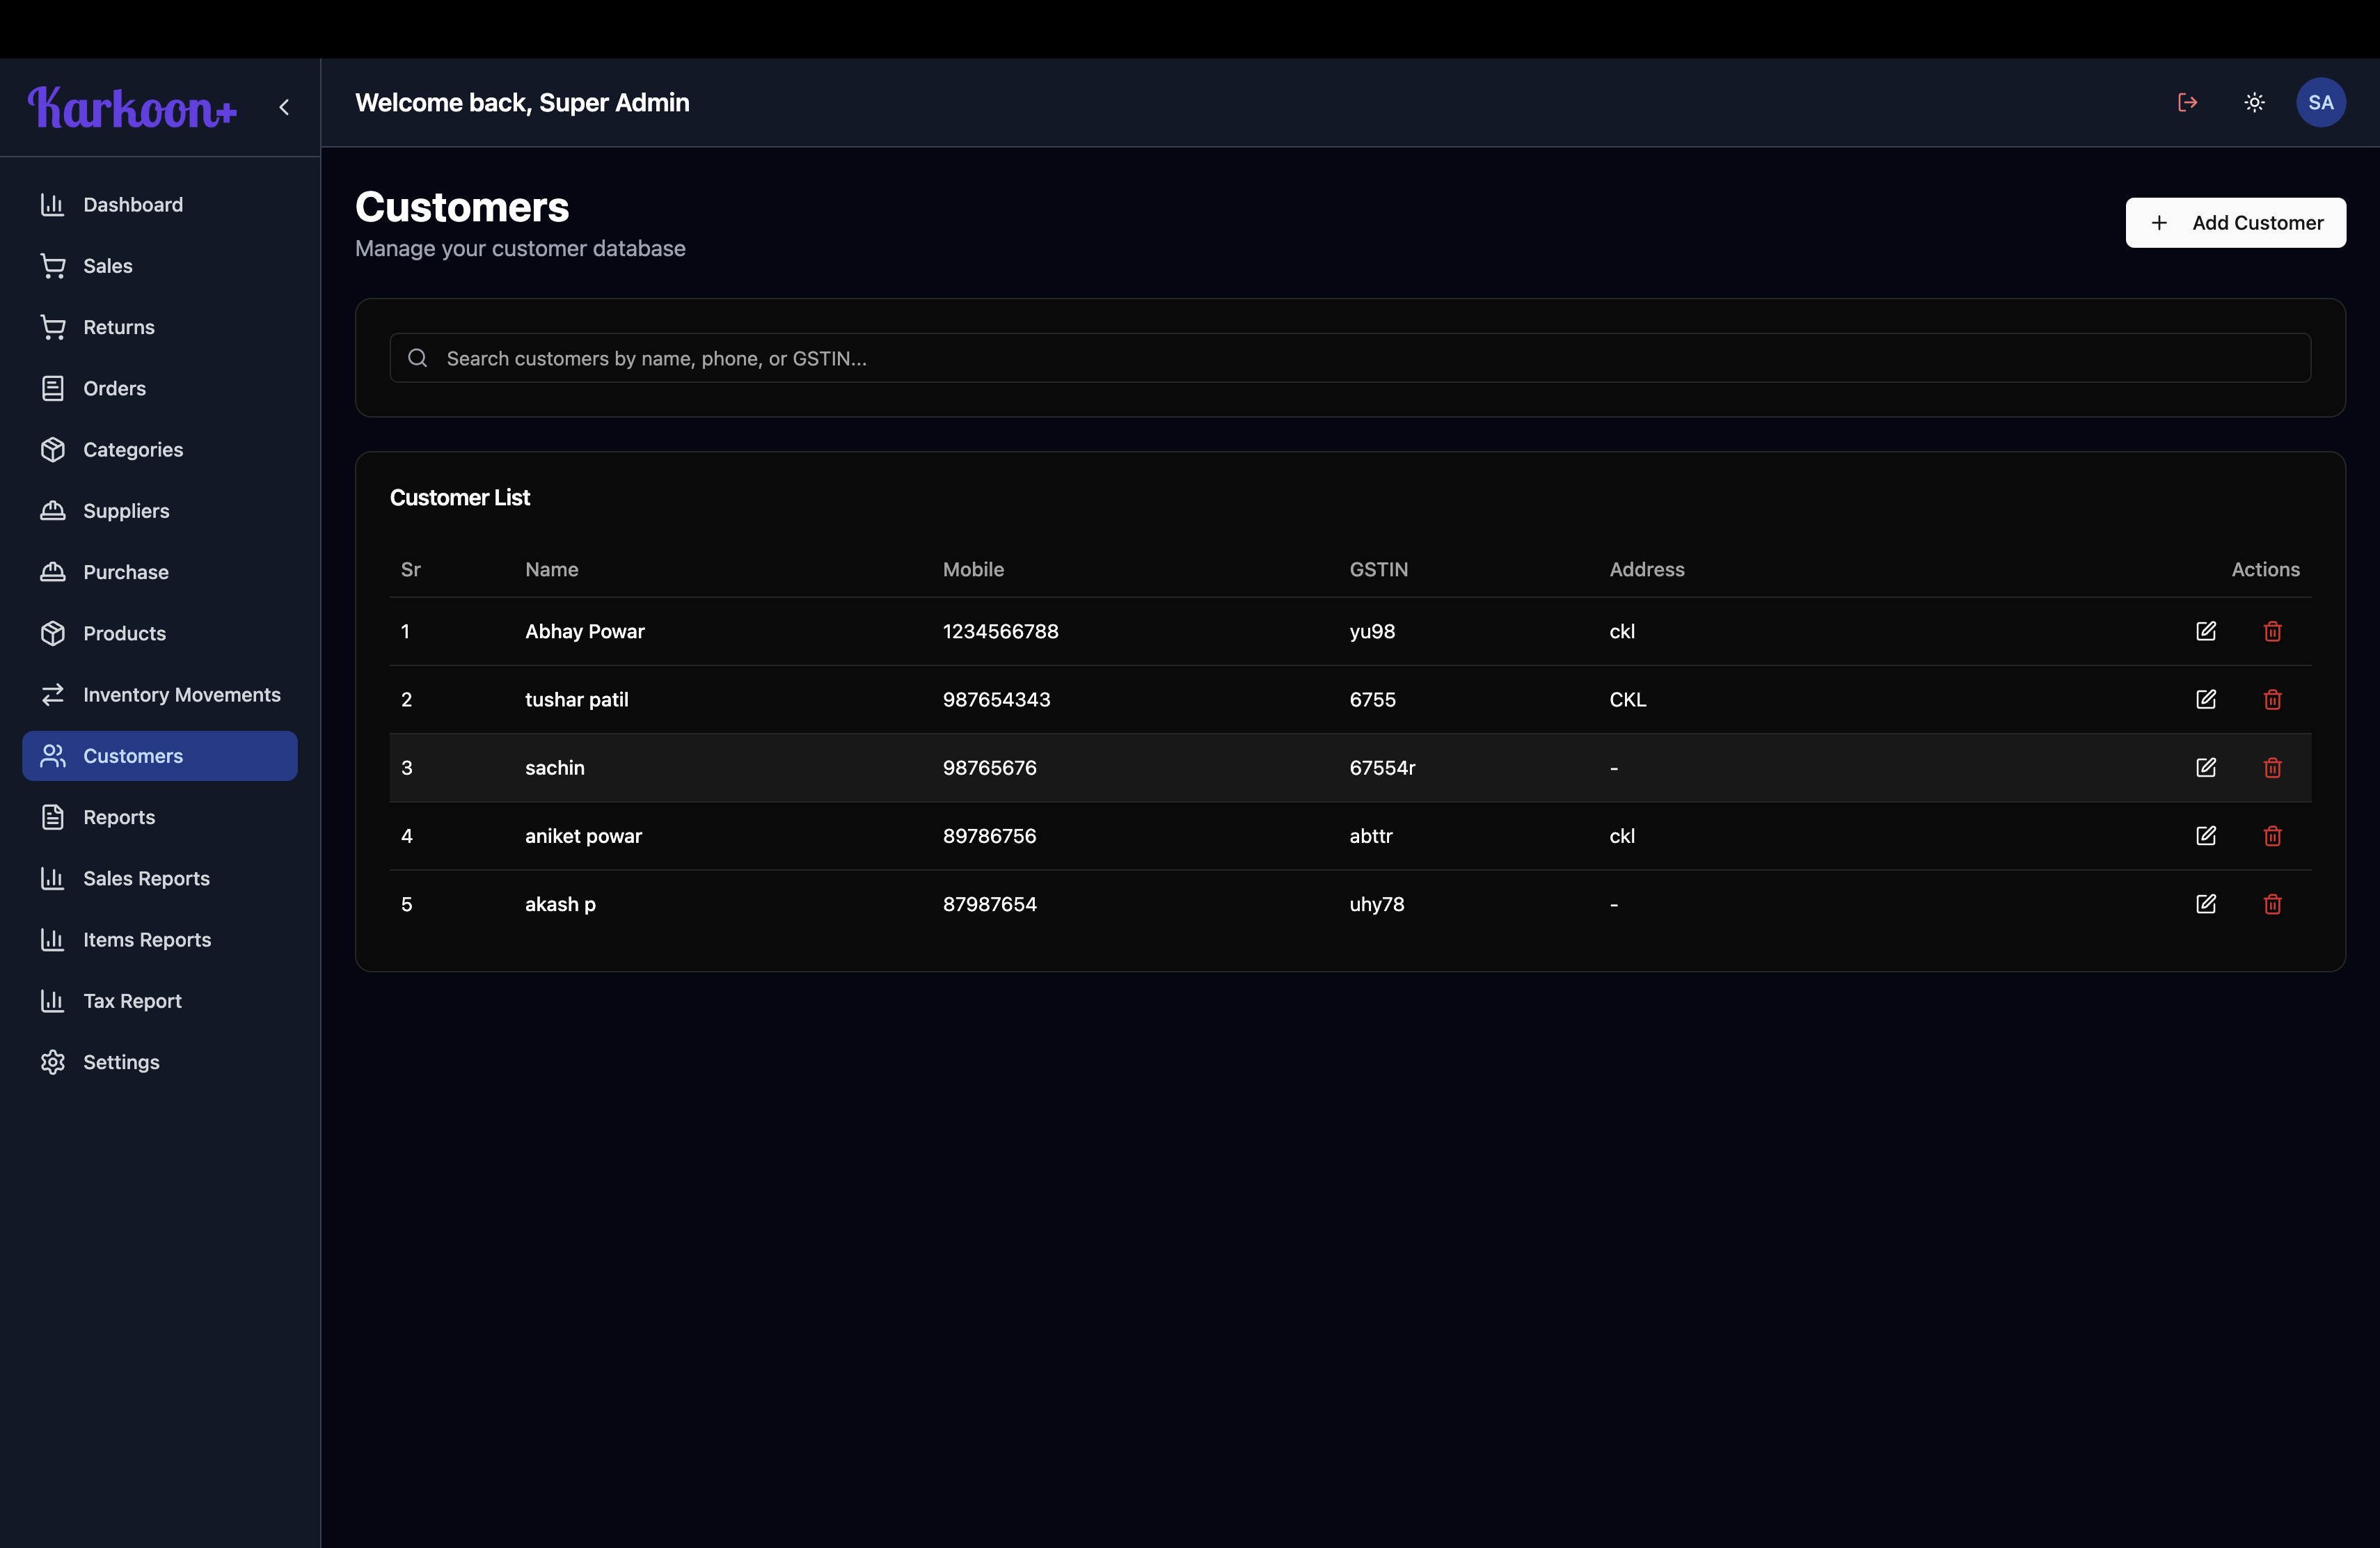
Task: Open Dashboard from the sidebar
Action: coord(133,205)
